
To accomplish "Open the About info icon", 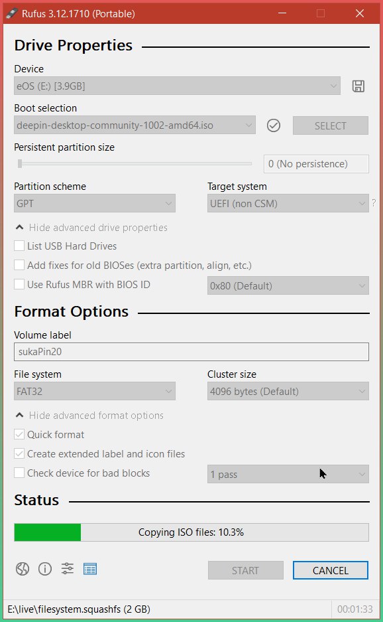I will (x=45, y=569).
